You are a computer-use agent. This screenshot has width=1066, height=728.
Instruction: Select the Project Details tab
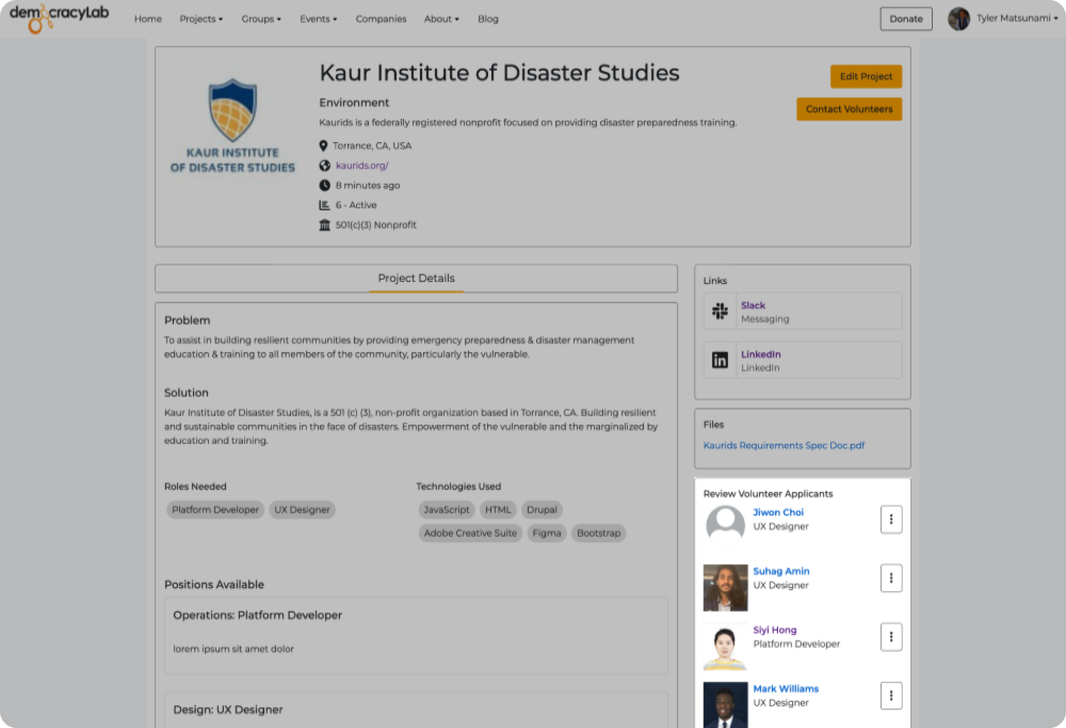(416, 278)
